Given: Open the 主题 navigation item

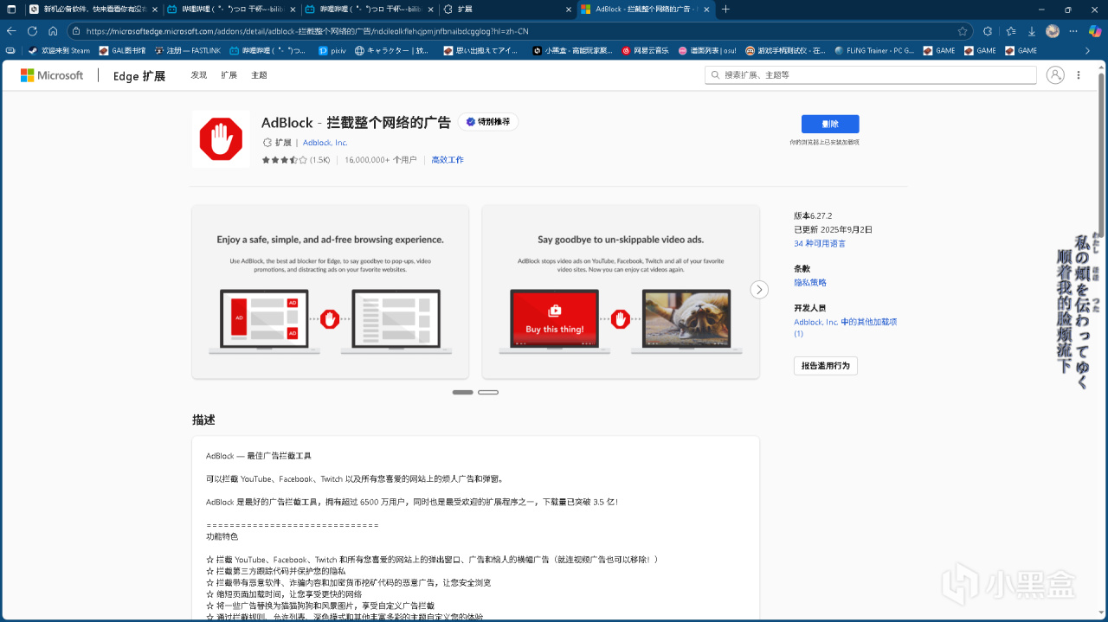Looking at the screenshot, I should [x=259, y=75].
